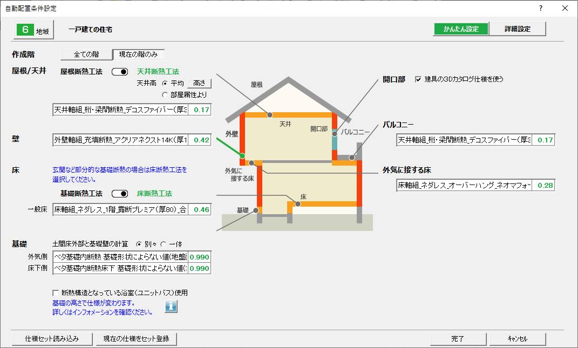Switch to 詳細設定 mode

(518, 28)
